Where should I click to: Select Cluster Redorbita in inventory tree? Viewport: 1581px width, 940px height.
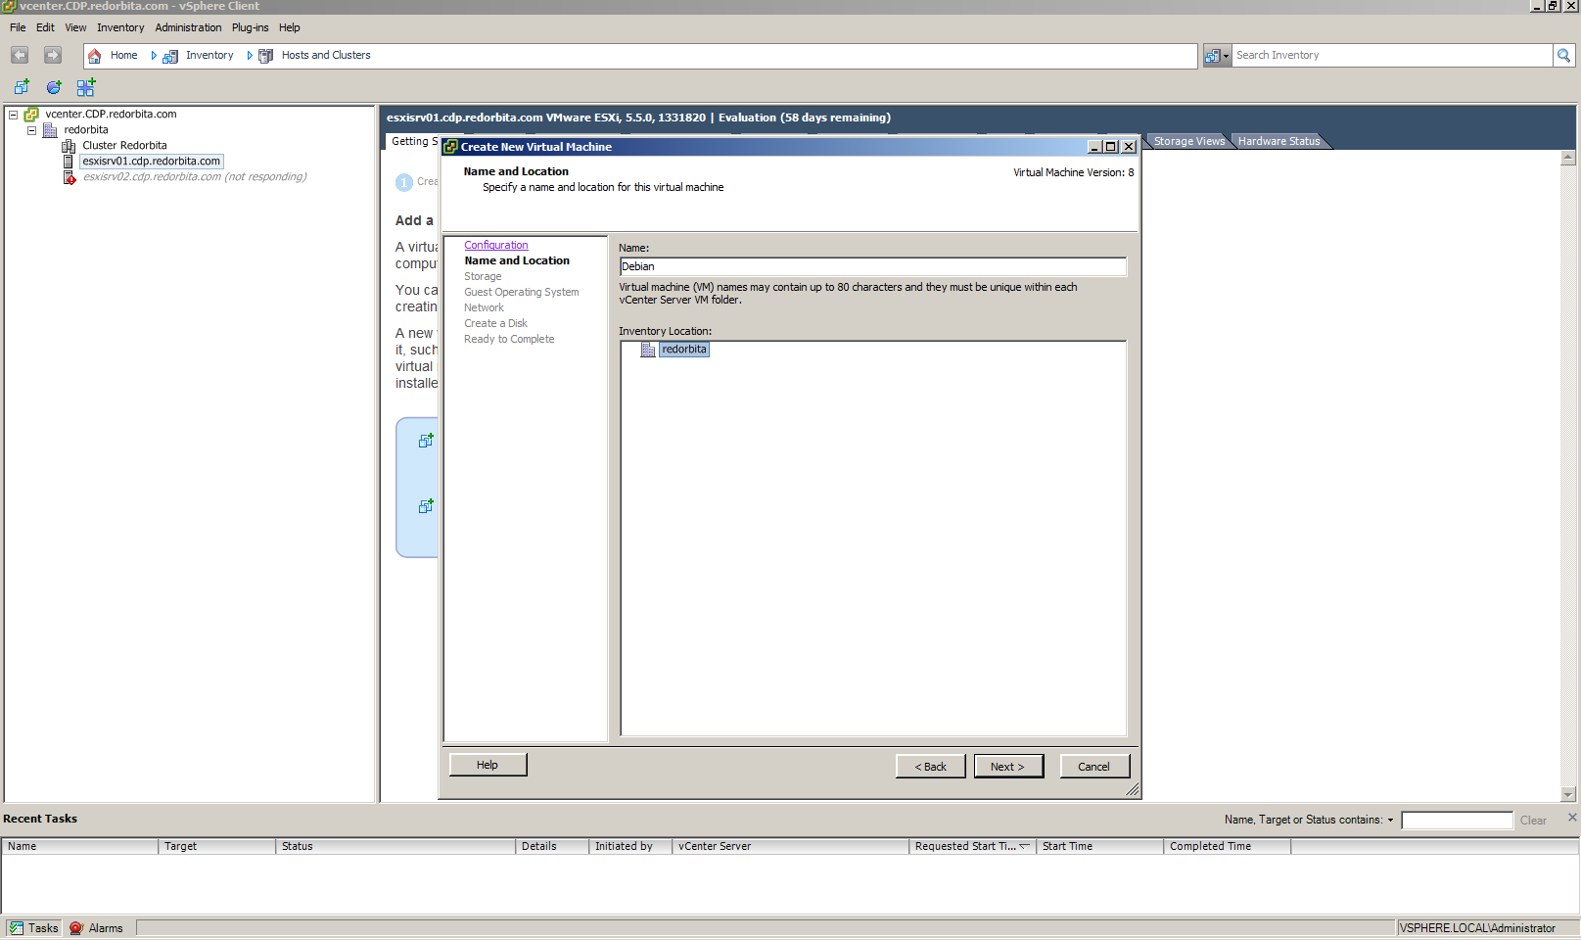click(x=123, y=146)
